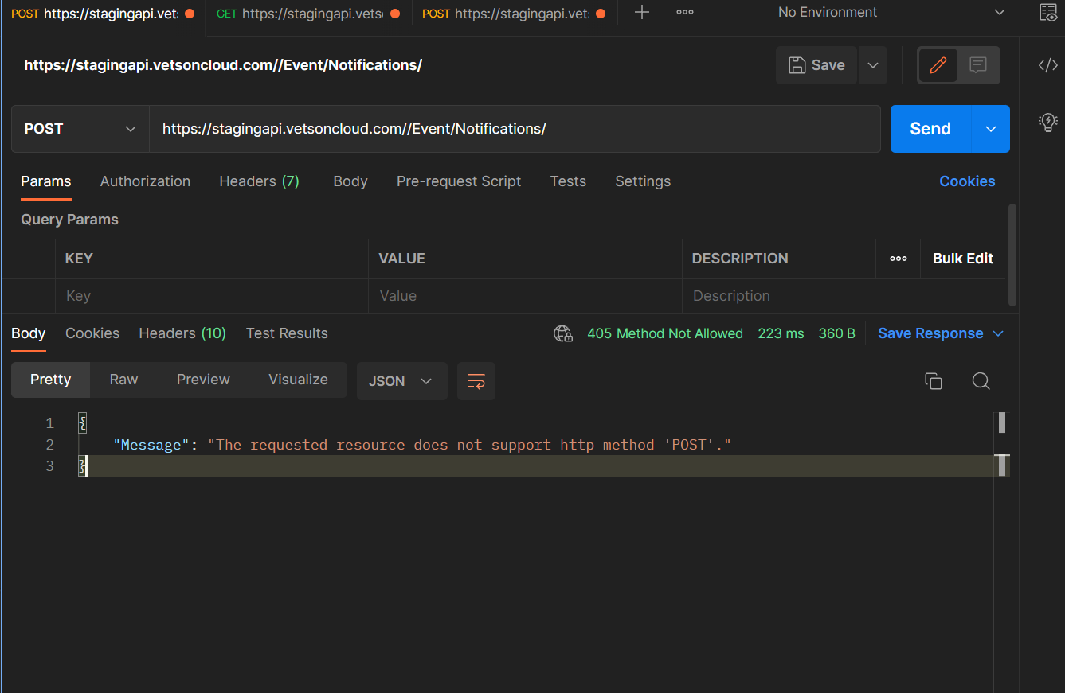Image resolution: width=1065 pixels, height=693 pixels.
Task: Switch to the Authorization tab
Action: [145, 181]
